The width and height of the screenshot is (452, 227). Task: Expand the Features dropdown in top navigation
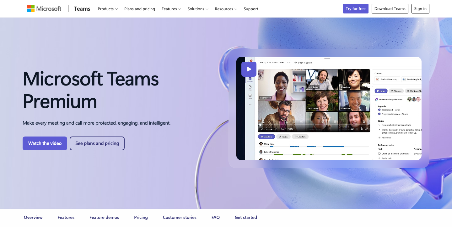(x=171, y=9)
